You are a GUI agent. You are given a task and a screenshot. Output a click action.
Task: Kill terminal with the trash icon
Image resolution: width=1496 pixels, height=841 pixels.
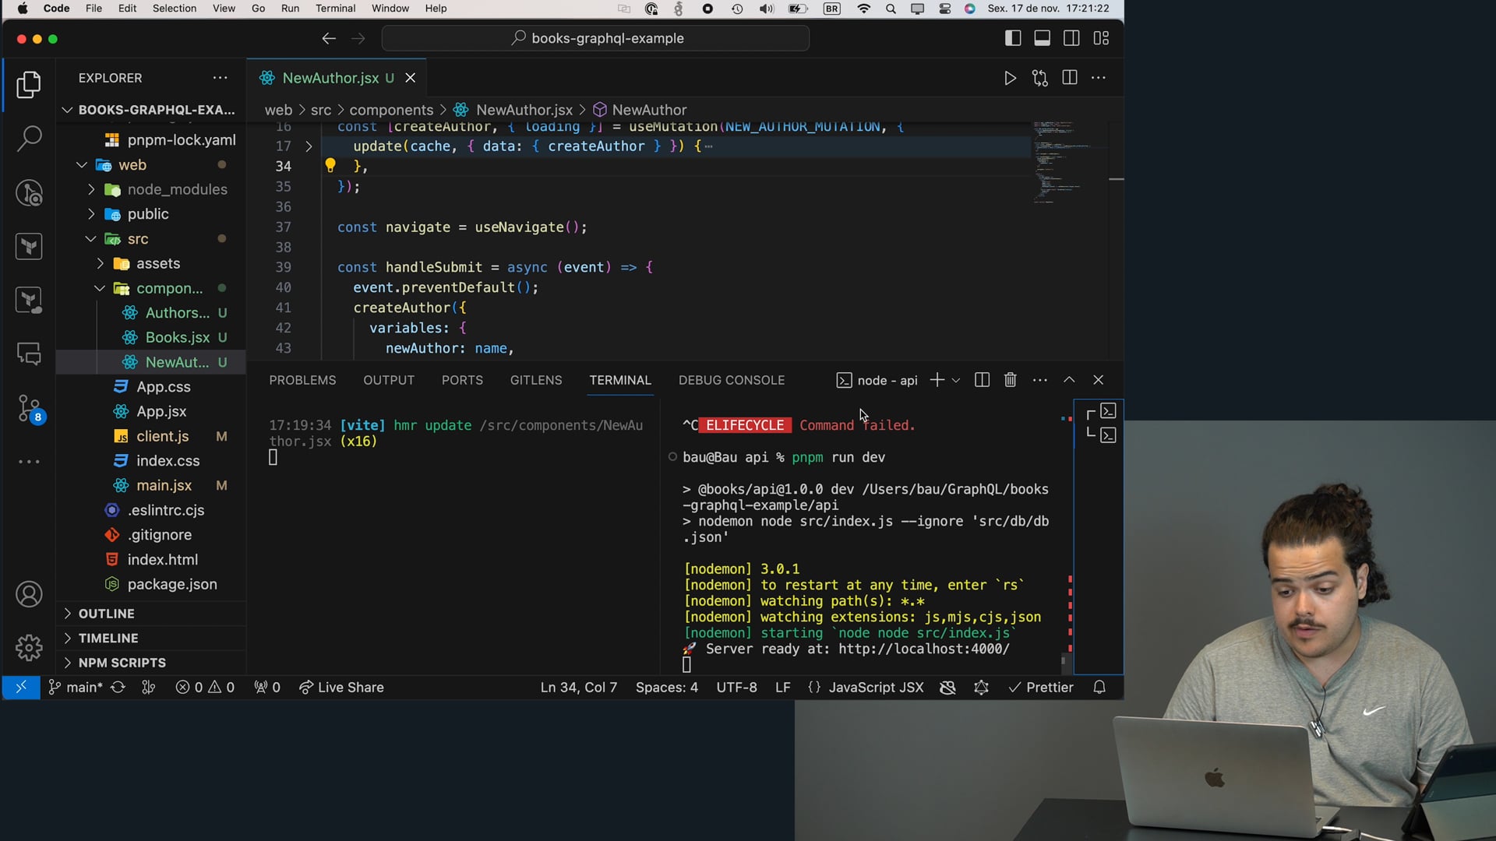(x=1011, y=380)
